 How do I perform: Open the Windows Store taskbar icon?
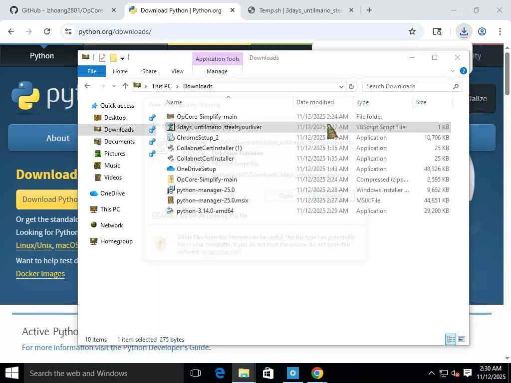click(x=268, y=373)
